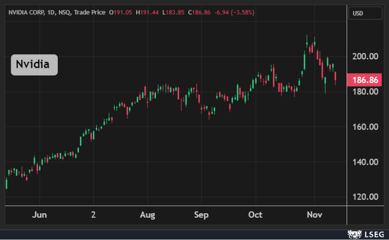
Task: Click the Nvidia label box
Action: point(35,65)
